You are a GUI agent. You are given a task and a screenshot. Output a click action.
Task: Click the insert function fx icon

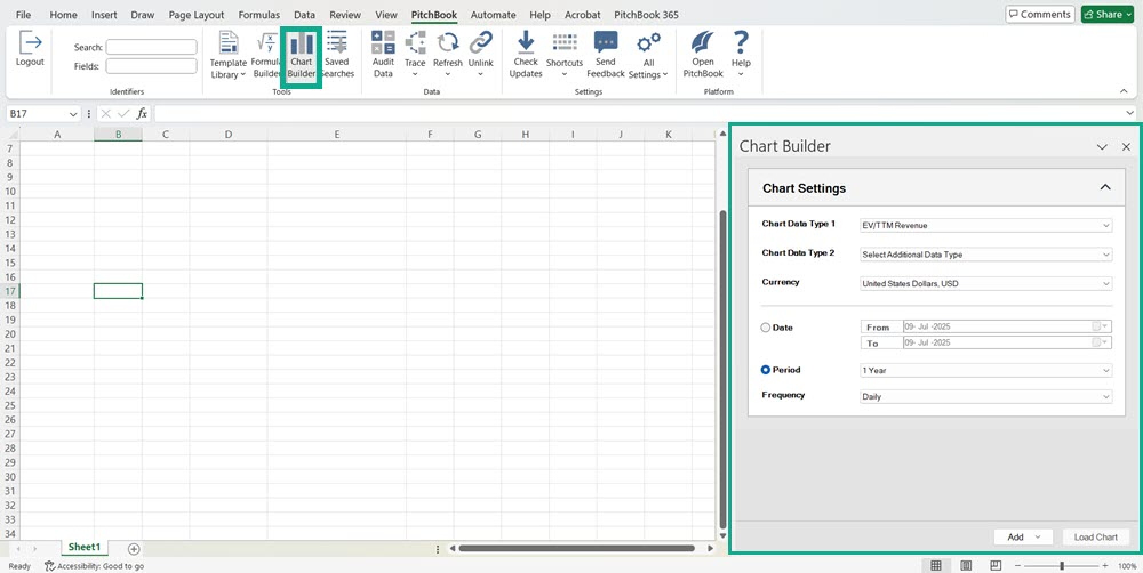[x=142, y=114]
